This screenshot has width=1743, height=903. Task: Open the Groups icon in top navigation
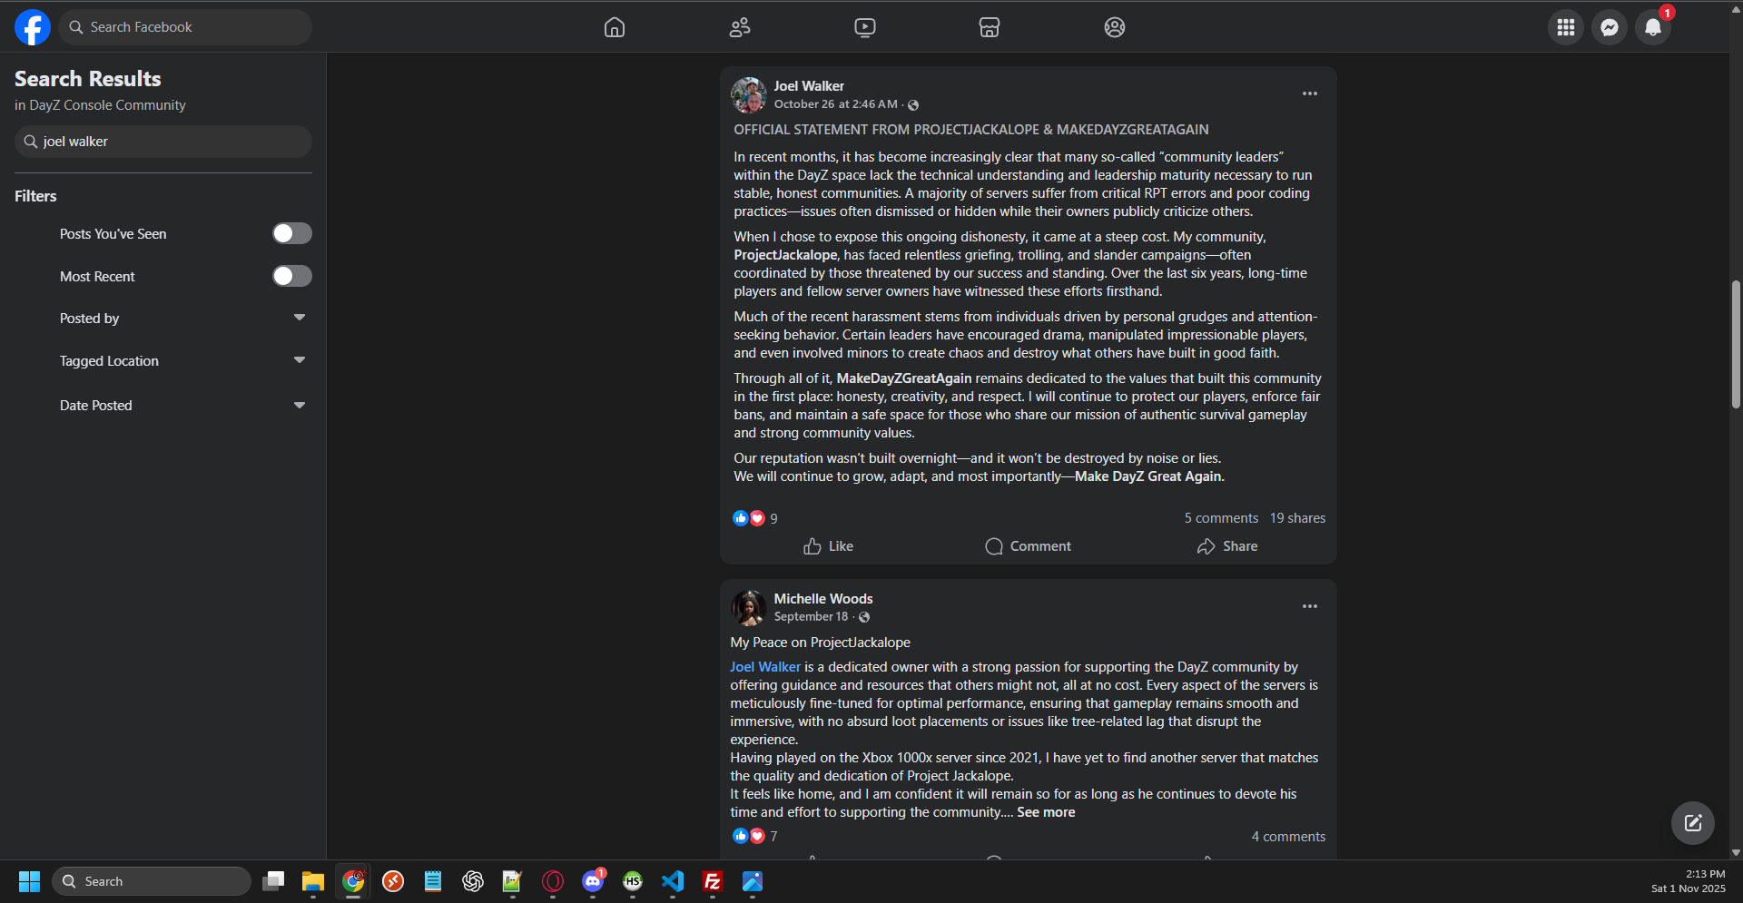coord(1115,27)
